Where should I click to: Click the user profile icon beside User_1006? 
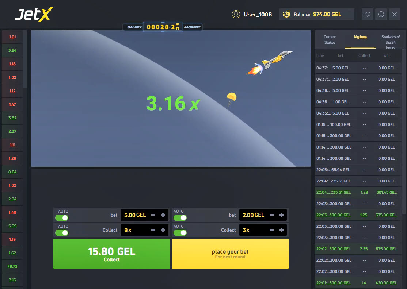pos(236,14)
